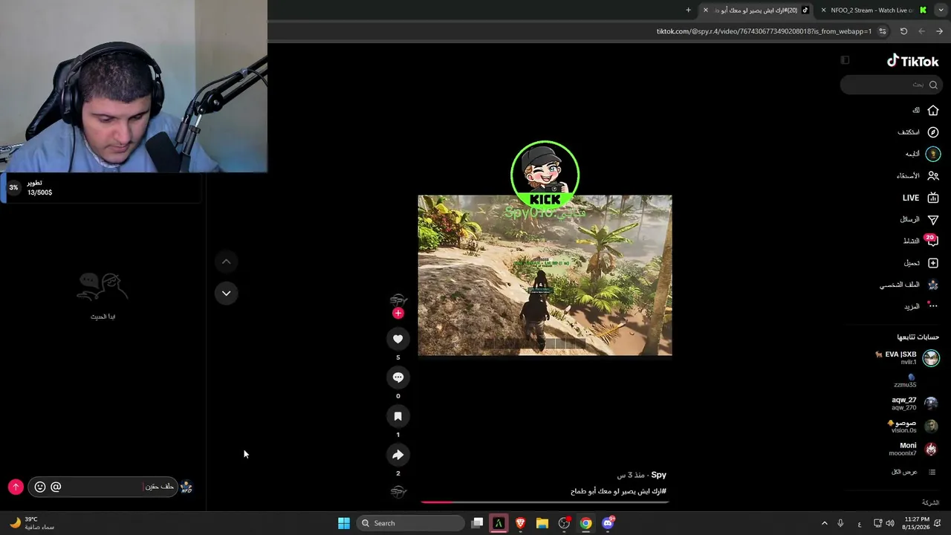Open the Spy creator avatar above follow button
951x535 pixels.
399,299
